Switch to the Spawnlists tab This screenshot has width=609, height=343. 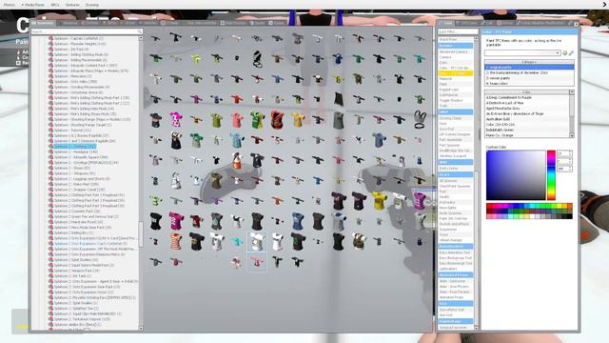(43, 23)
